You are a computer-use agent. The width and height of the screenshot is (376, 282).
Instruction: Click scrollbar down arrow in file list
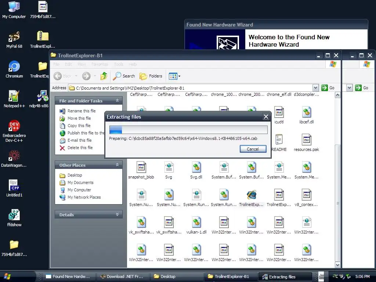pos(338,265)
